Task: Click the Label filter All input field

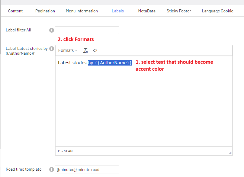Action: [x=87, y=30]
